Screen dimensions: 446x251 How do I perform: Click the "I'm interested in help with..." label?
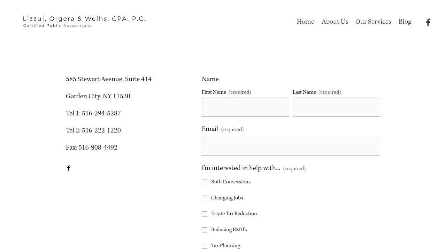click(x=241, y=168)
